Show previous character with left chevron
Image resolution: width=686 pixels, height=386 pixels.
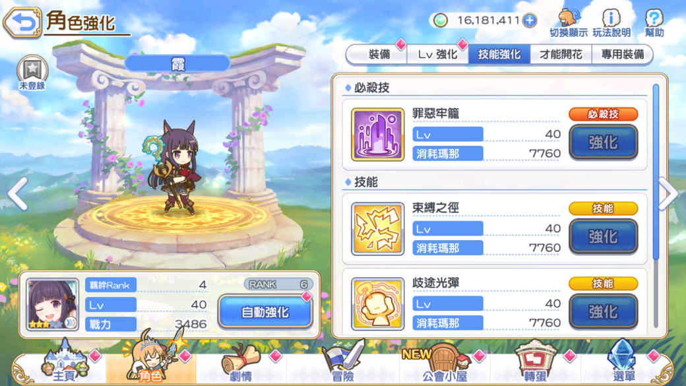pos(18,193)
